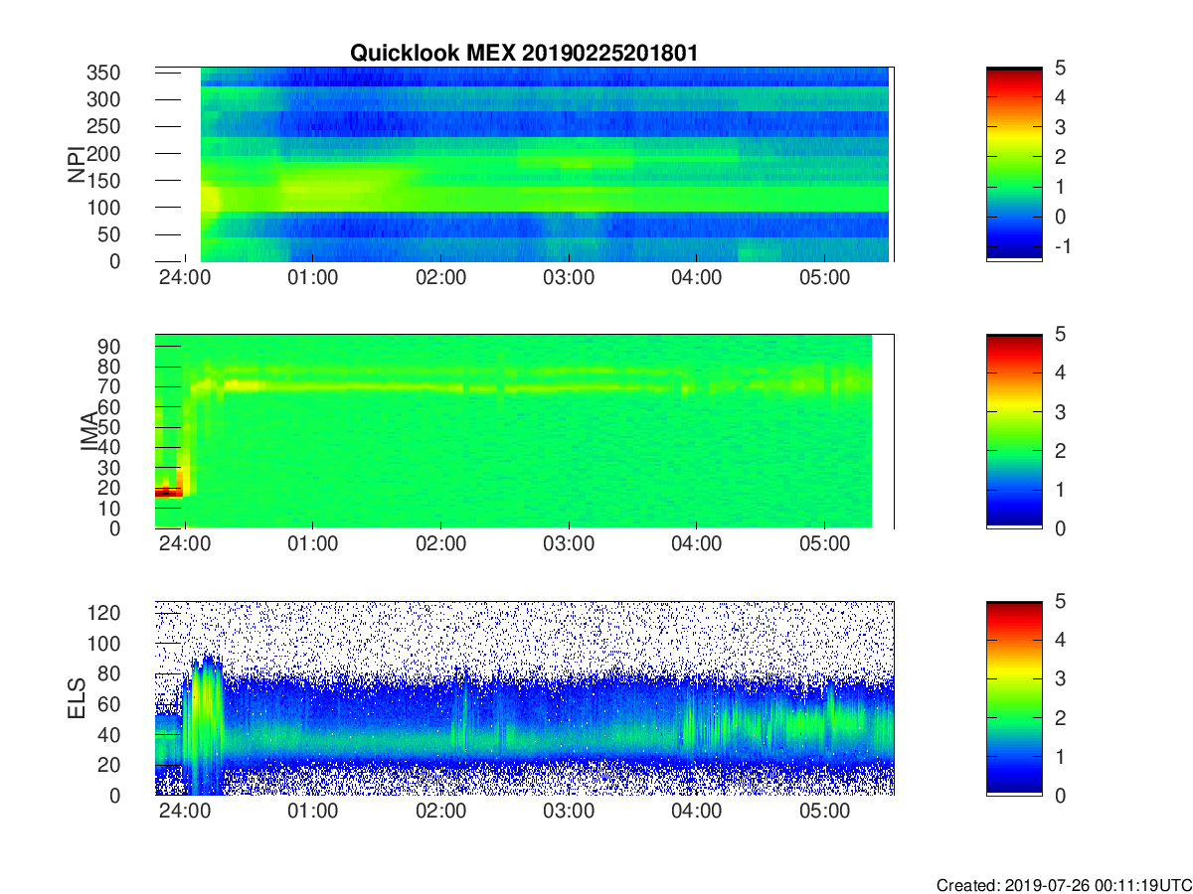
Task: Click the 0 label on ELS colorbar
Action: pos(1060,796)
